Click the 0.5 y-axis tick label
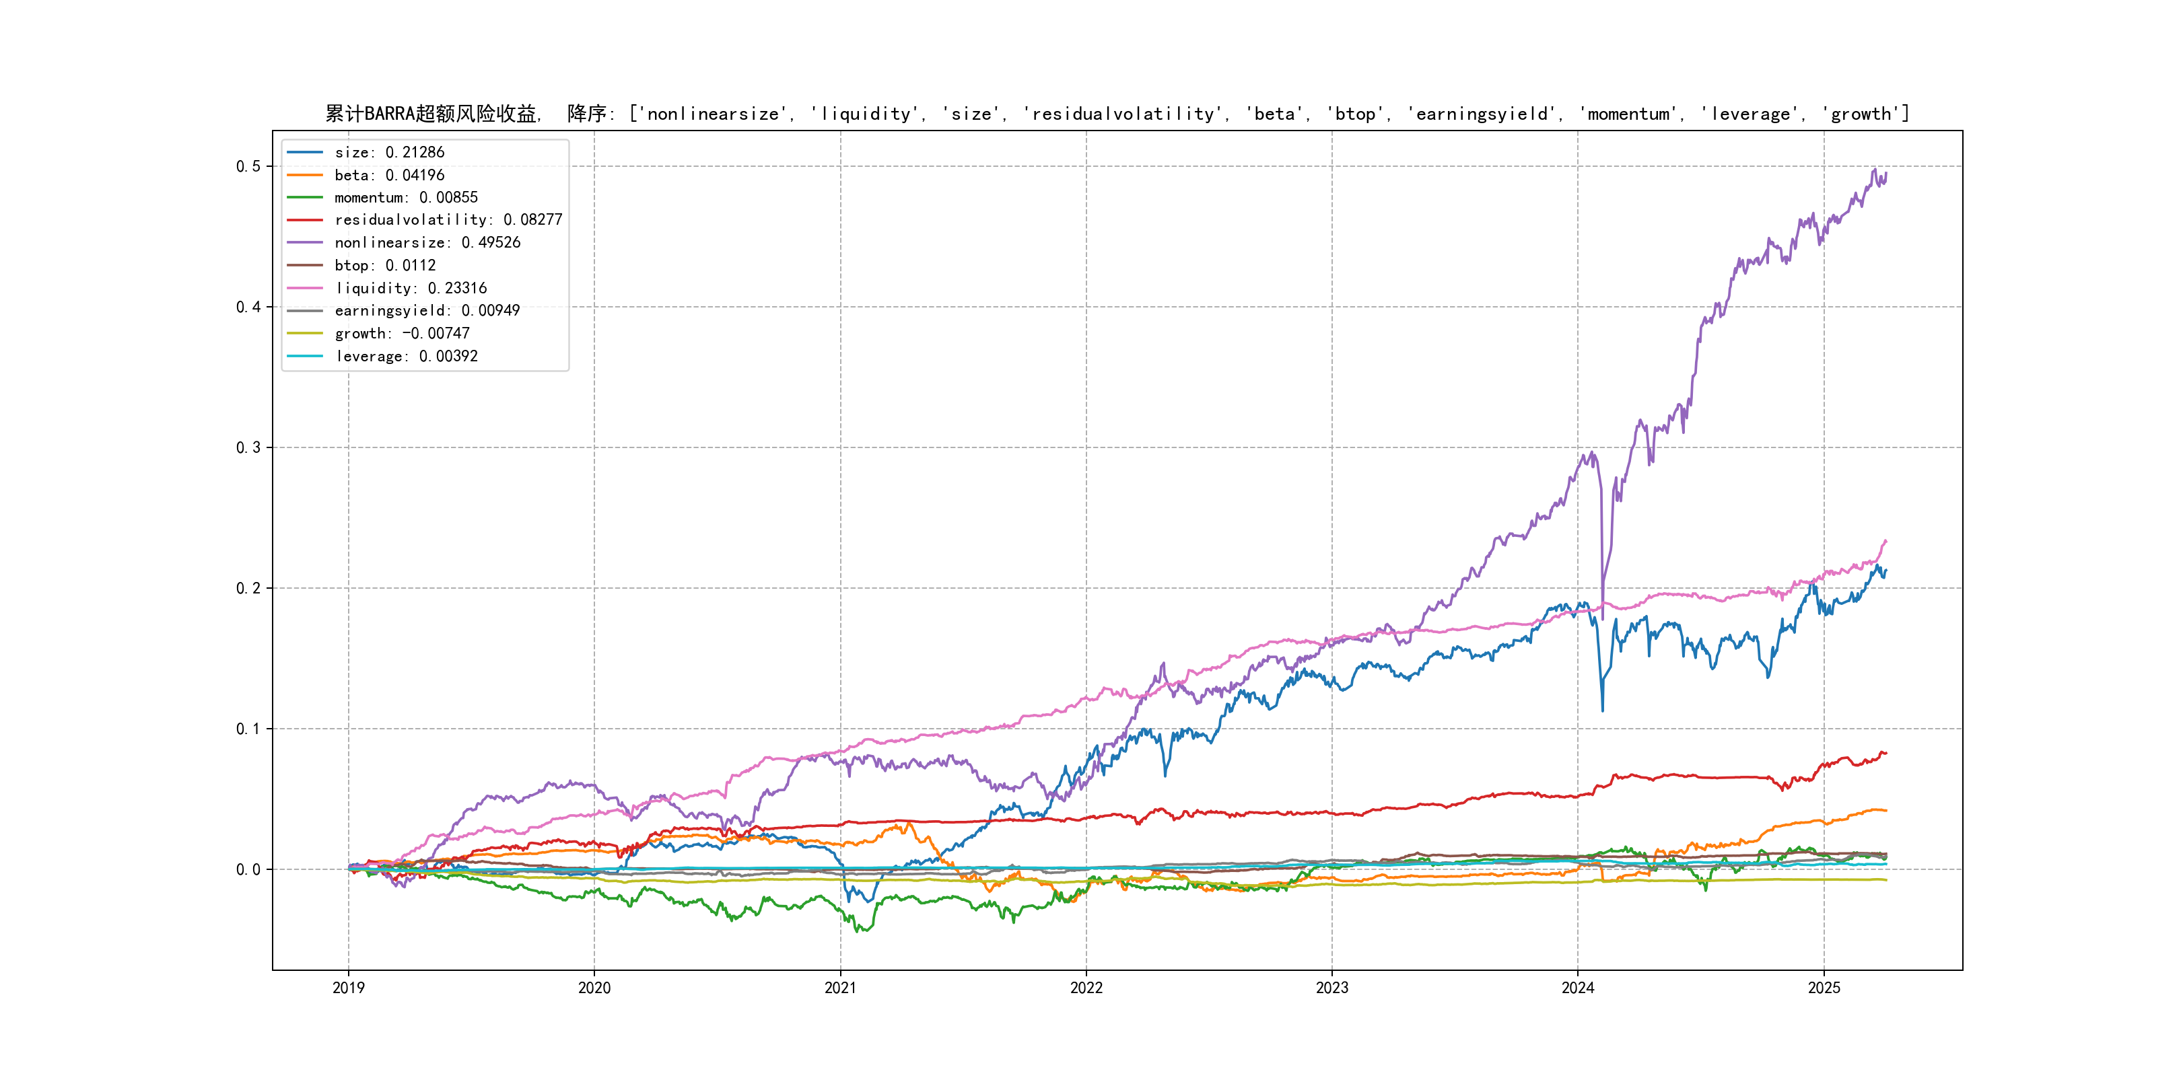This screenshot has height=1090, width=2181. tap(248, 167)
